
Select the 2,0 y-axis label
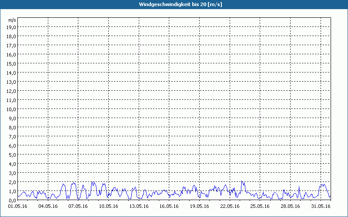pos(13,182)
